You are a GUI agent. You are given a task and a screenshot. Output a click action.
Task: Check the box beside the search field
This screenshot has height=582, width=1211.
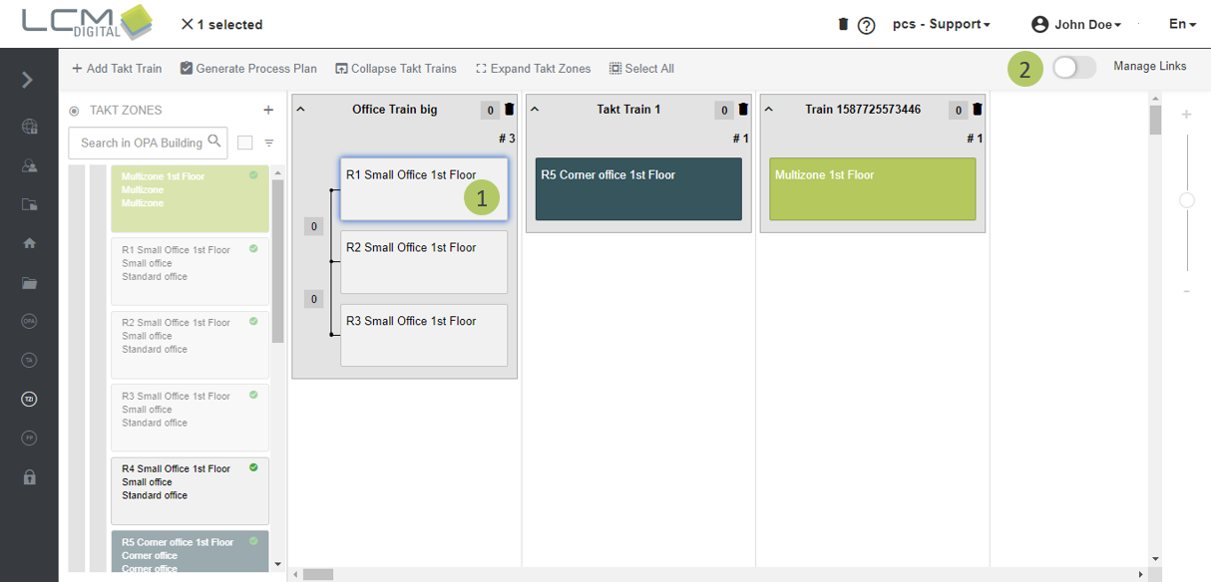coord(245,144)
